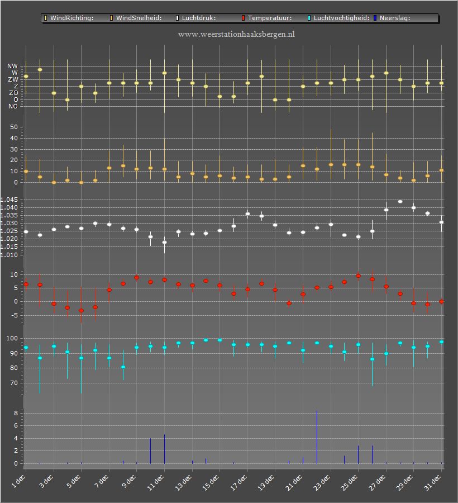Click the 21 dec axis label
458x503 pixels.
click(294, 482)
